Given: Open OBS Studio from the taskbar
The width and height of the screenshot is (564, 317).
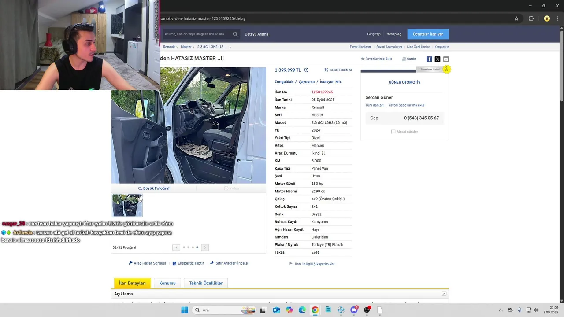Looking at the screenshot, I should pyautogui.click(x=367, y=310).
